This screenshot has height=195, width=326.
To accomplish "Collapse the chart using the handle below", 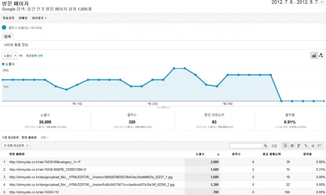I will click(163, 107).
